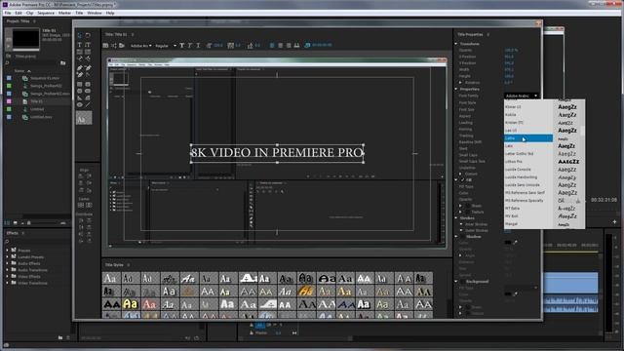Select the Vertical Type tool

(x=88, y=45)
